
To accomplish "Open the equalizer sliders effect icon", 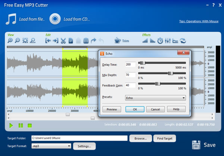I will pos(168,41).
